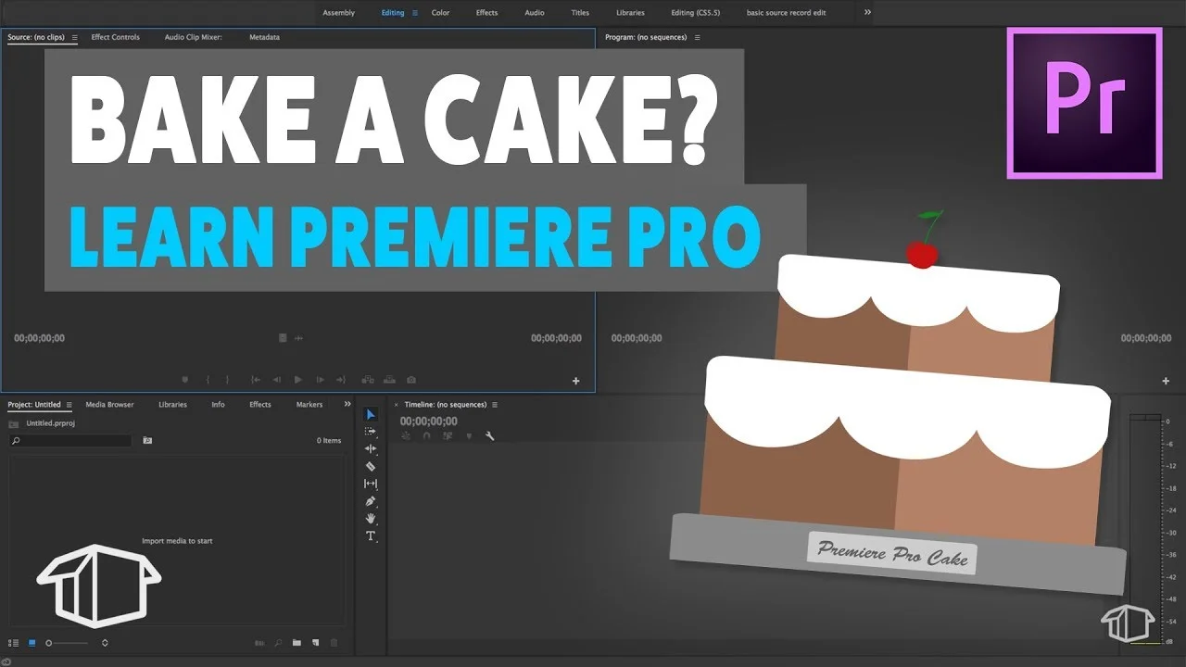Image resolution: width=1186 pixels, height=667 pixels.
Task: Click the Project panel search field
Action: pyautogui.click(x=70, y=441)
